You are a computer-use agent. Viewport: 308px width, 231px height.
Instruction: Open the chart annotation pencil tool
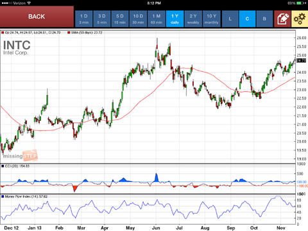[282, 19]
